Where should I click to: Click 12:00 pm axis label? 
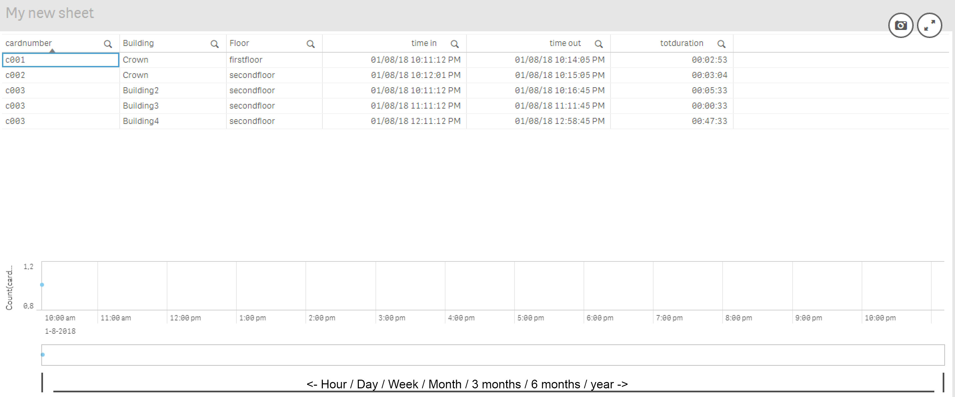pyautogui.click(x=185, y=318)
